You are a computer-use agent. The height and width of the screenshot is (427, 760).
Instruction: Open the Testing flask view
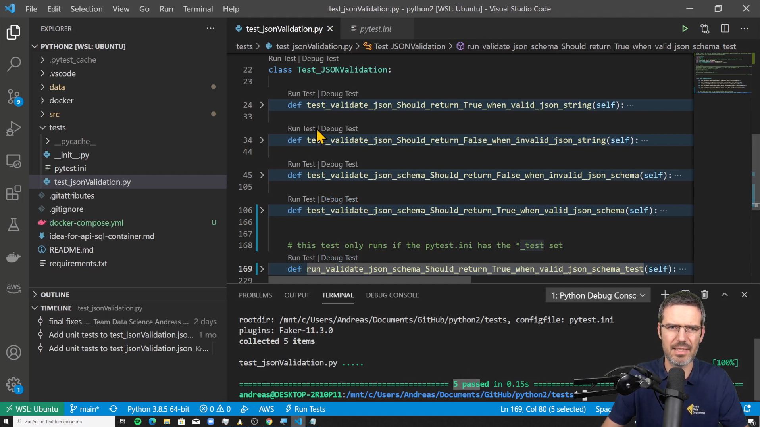(13, 225)
